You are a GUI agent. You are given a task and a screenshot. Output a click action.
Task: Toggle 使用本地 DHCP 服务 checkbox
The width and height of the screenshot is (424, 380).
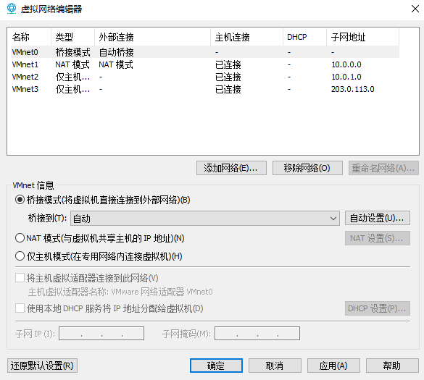[20, 308]
